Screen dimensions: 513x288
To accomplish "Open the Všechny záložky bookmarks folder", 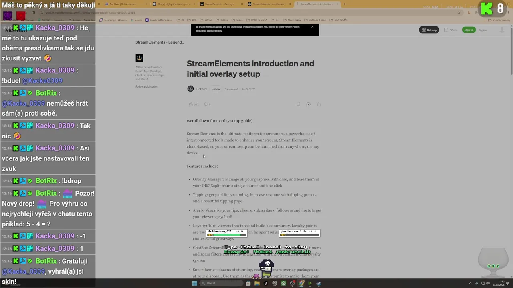I will tap(499, 20).
